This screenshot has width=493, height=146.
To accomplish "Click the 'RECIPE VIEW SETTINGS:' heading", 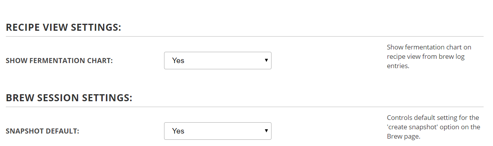I will pyautogui.click(x=64, y=28).
